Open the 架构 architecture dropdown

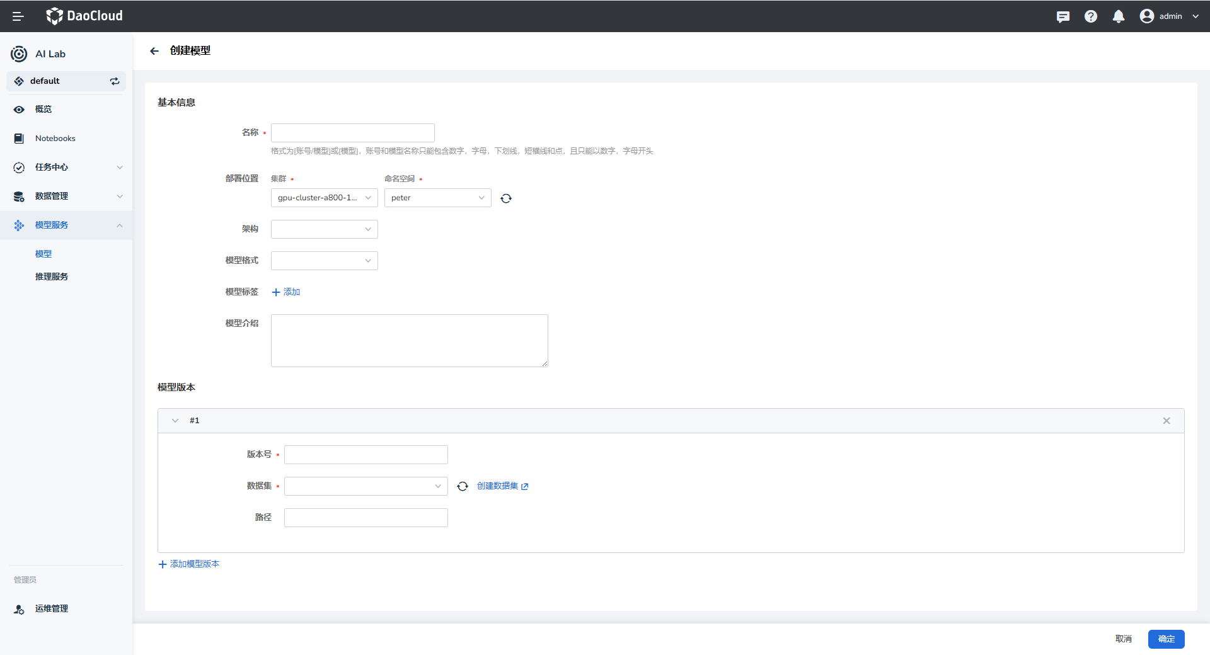coord(324,229)
